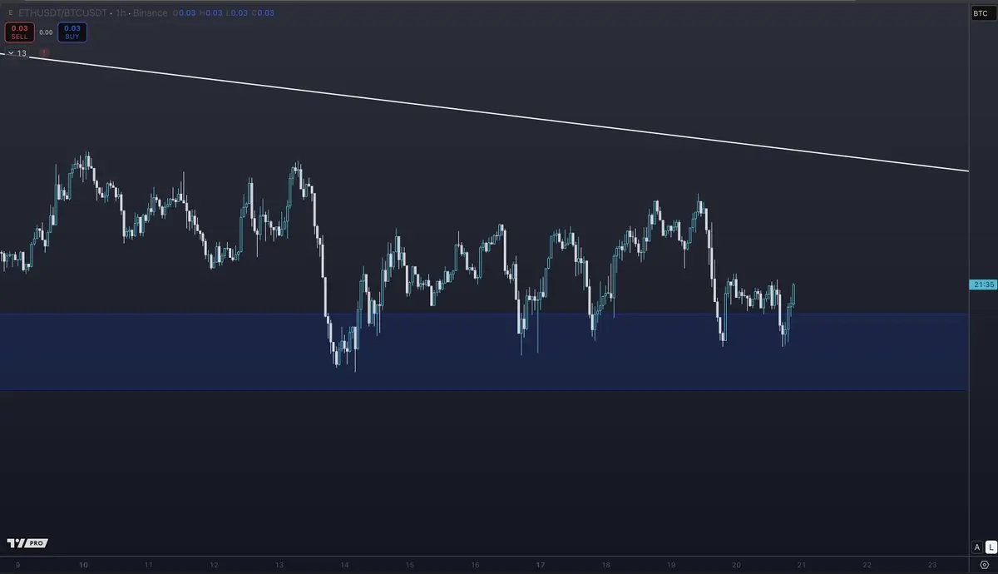Click the 0.00 spread value between Sell and Buy
The image size is (998, 574).
46,32
